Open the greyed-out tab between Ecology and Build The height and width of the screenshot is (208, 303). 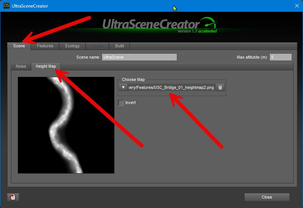coord(97,46)
